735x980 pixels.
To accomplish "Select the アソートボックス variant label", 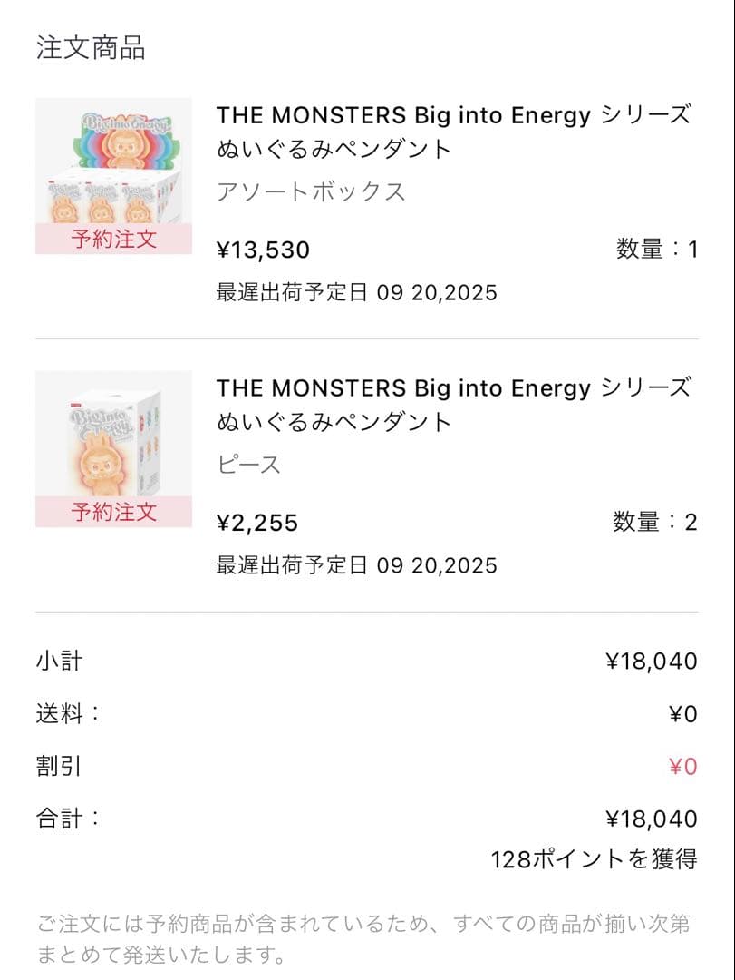I will pos(311,192).
